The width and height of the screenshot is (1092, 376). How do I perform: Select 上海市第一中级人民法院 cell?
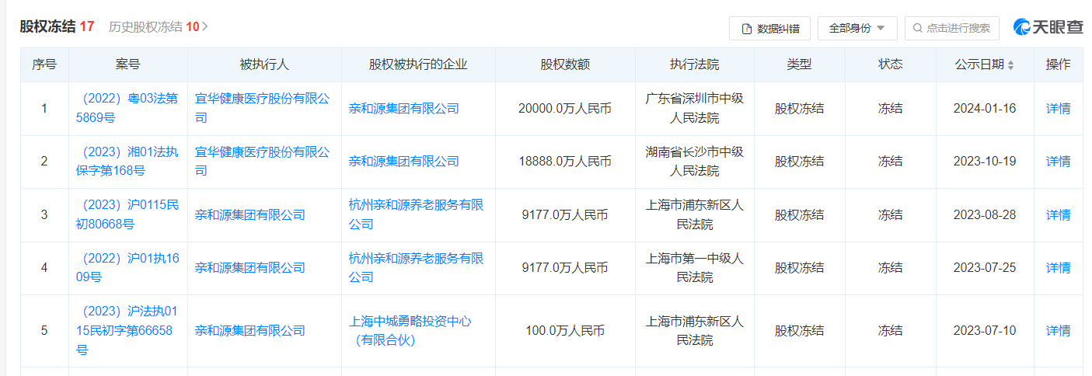694,268
